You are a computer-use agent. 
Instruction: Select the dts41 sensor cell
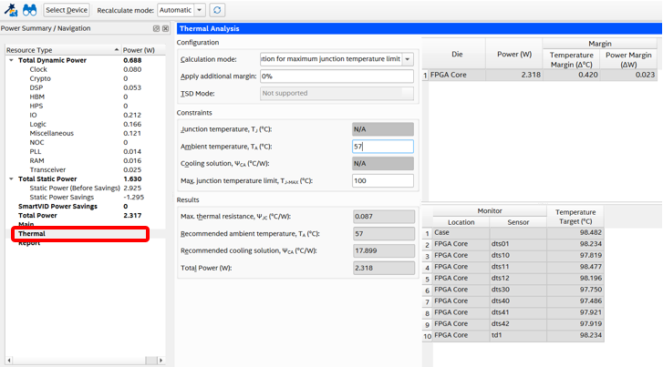pyautogui.click(x=518, y=312)
